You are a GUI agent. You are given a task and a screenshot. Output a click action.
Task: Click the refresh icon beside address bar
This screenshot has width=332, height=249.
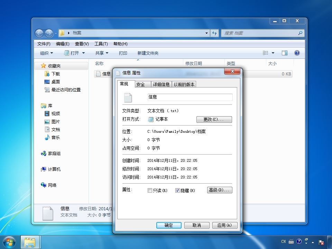point(214,33)
